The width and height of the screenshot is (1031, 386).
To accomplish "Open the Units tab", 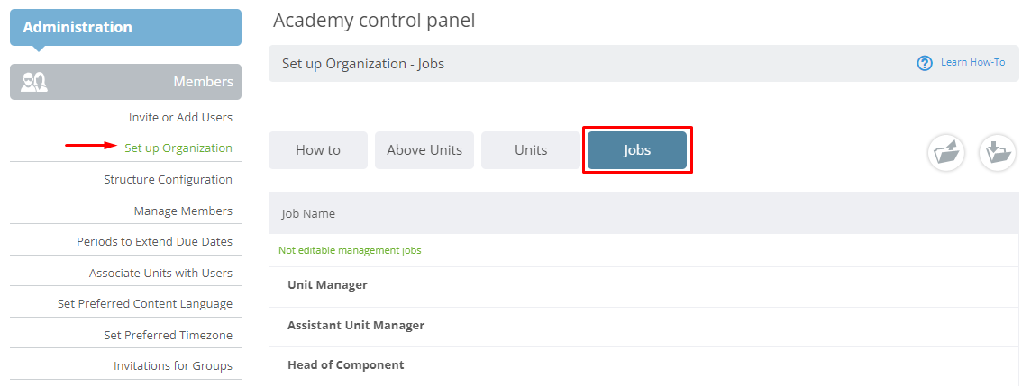I will point(531,150).
